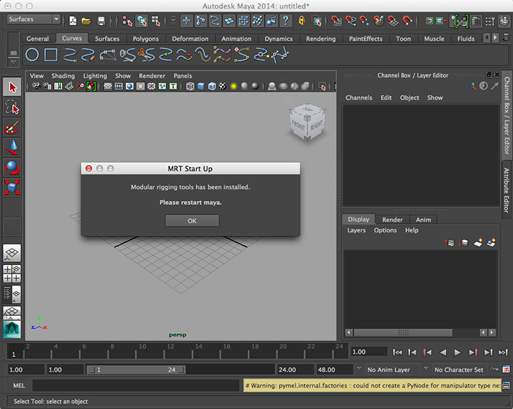This screenshot has height=409, width=513.
Task: Click the Save Scene disk icon
Action: click(x=101, y=21)
